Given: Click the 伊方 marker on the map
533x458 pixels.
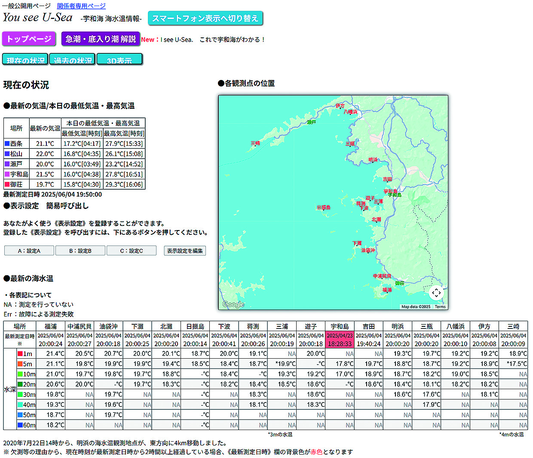Looking at the screenshot, I should pos(340,106).
